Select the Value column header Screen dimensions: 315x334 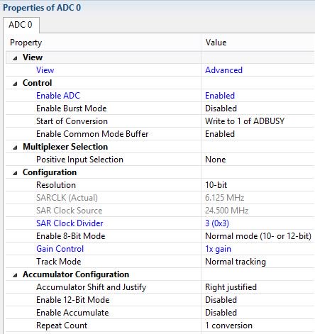click(x=216, y=43)
